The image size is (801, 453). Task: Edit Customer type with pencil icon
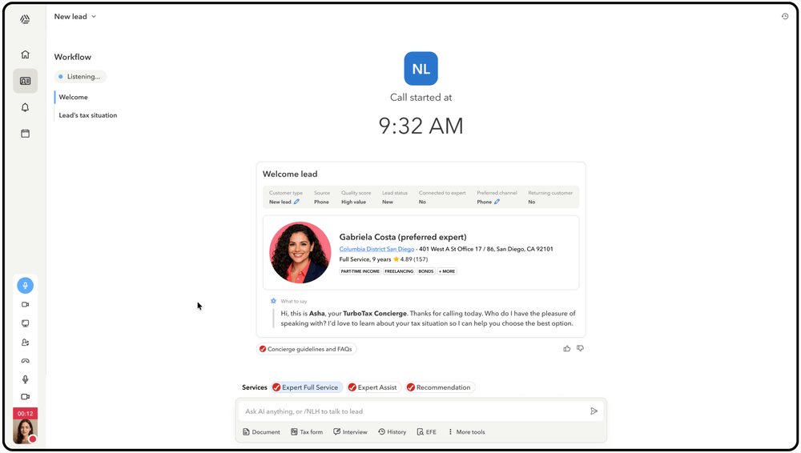(296, 202)
